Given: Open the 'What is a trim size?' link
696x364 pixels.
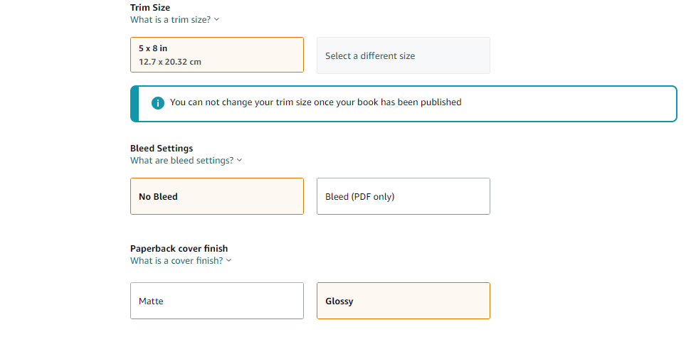Looking at the screenshot, I should (171, 19).
